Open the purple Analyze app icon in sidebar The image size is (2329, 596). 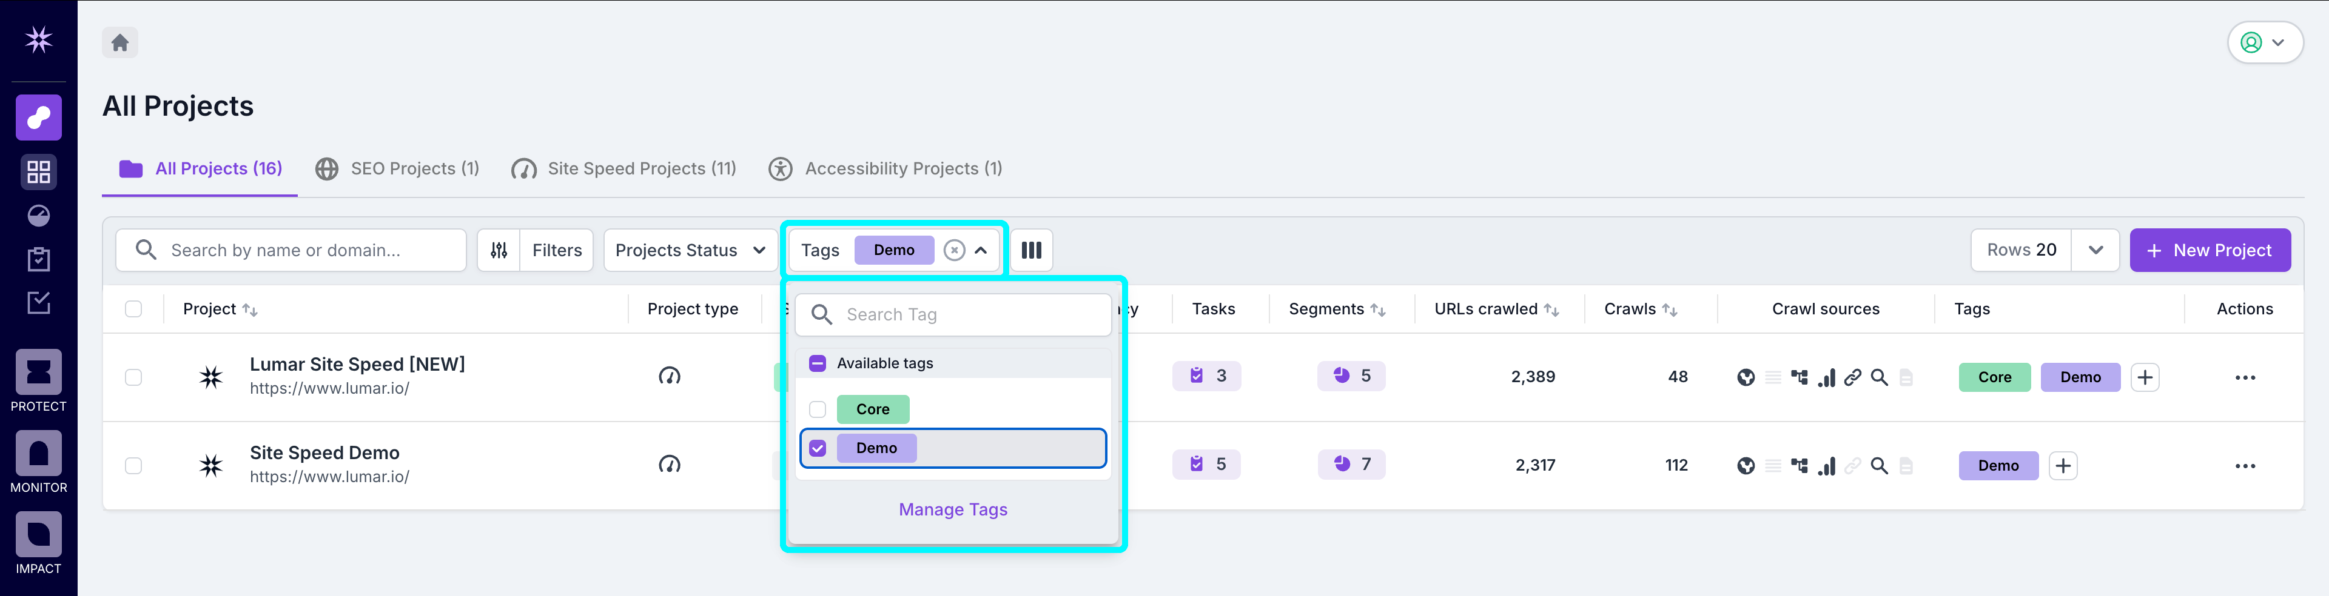pyautogui.click(x=38, y=118)
